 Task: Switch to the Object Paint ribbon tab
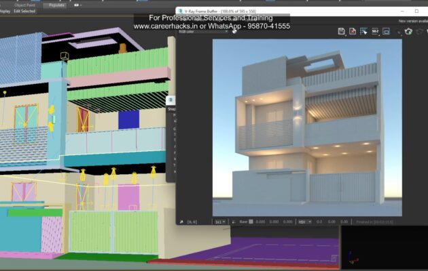point(25,5)
